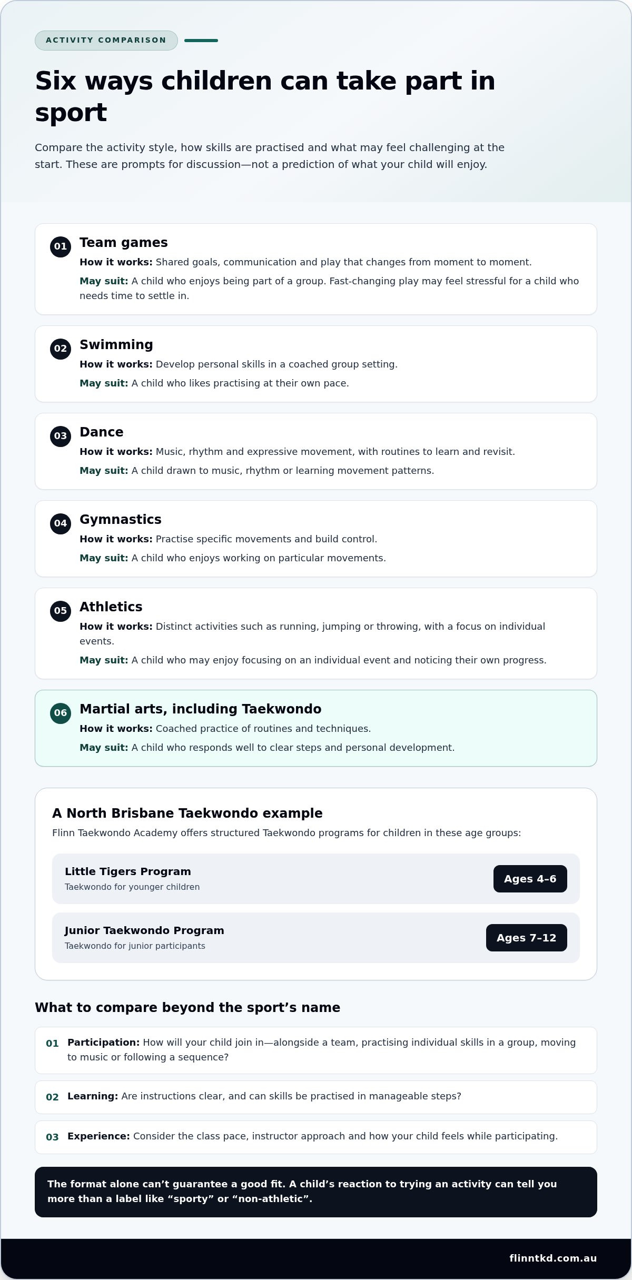Click the Learning comparison item
632x1280 pixels.
[x=316, y=1097]
